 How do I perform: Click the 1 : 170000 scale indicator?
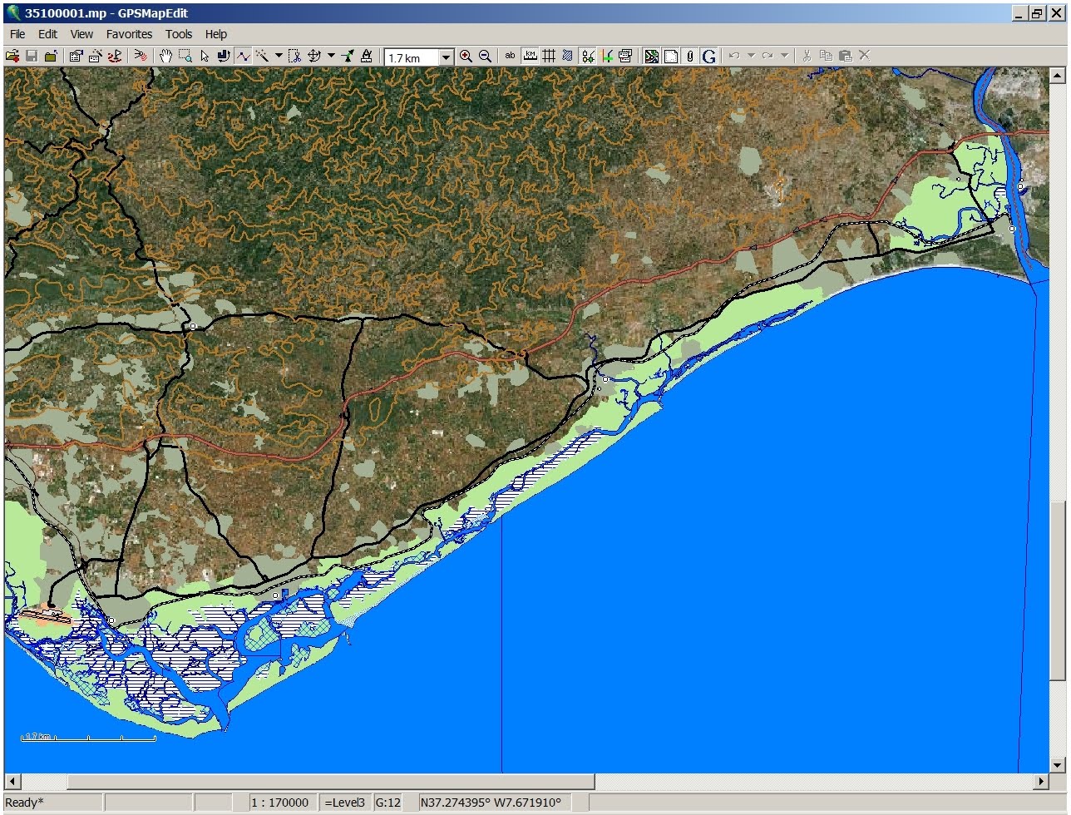[280, 802]
